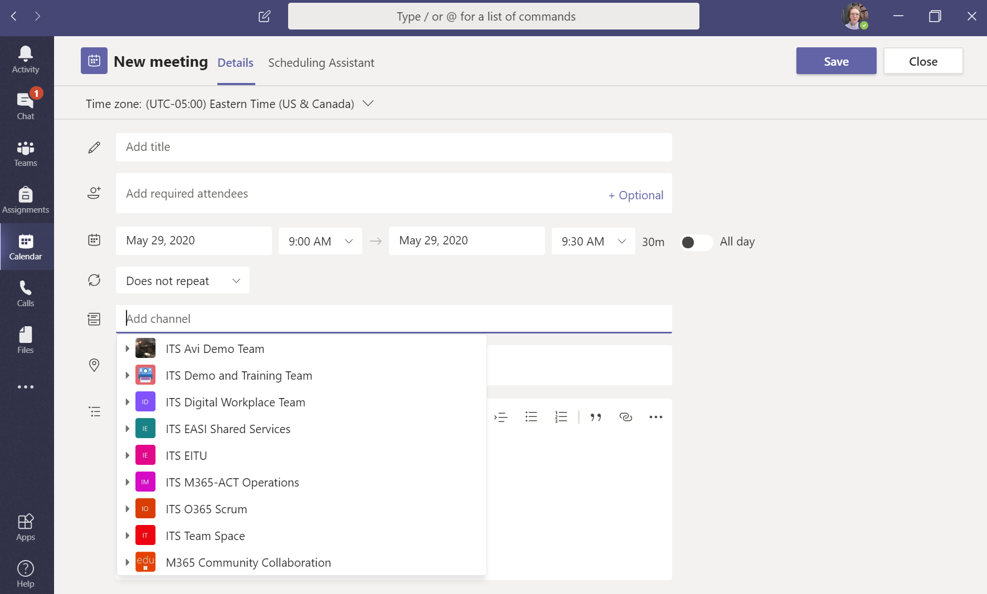Open more formatting options ellipsis

[x=656, y=417]
